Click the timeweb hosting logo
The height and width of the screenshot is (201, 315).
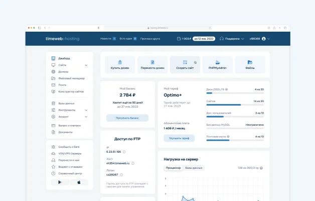point(63,38)
